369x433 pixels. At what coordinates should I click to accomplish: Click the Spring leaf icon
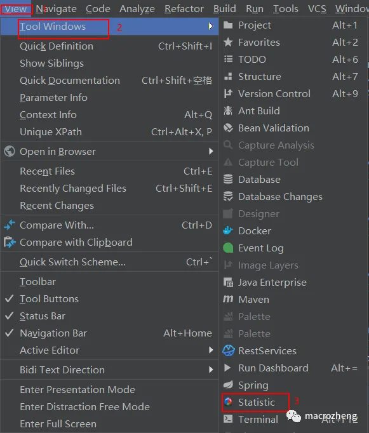[x=228, y=385]
